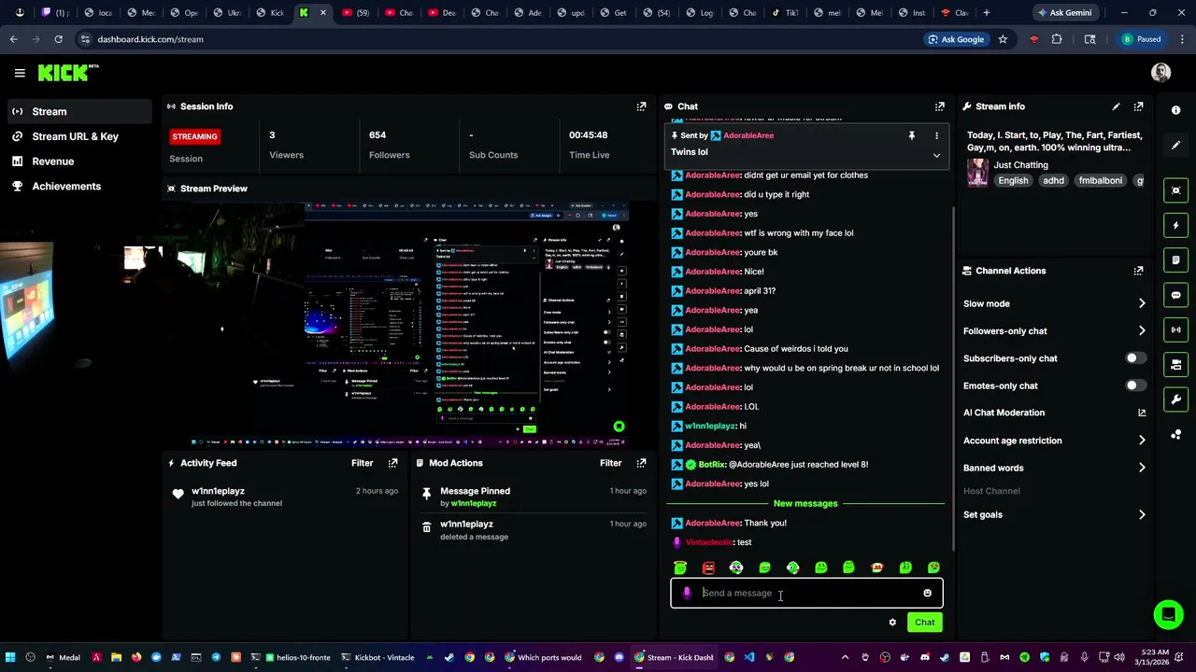Click the pin icon on pinned message

click(911, 136)
